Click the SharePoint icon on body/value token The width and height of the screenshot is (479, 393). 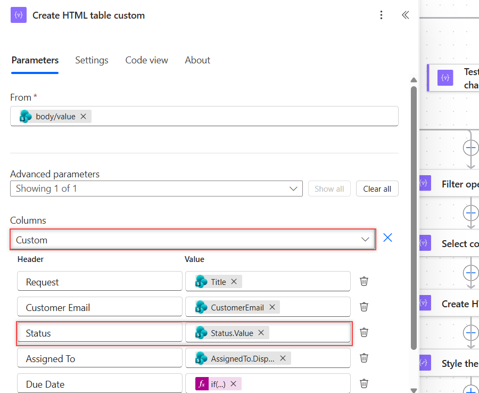coord(26,117)
